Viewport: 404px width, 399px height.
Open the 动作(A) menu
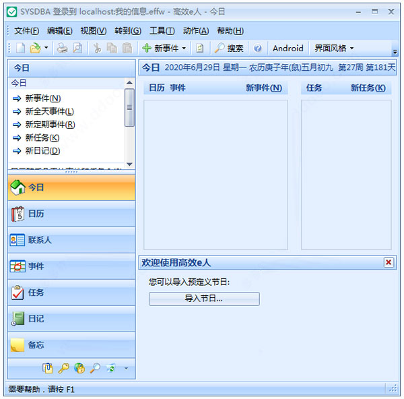[x=196, y=31]
